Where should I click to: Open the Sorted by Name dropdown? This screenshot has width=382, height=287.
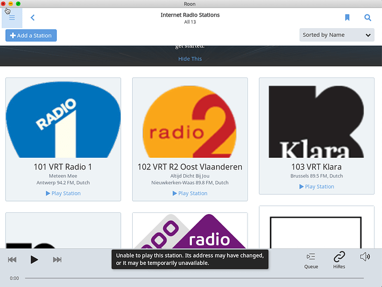[x=337, y=35]
